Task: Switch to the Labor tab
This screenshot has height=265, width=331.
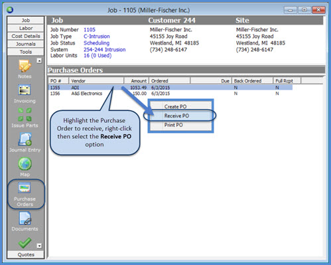Action: tap(26, 28)
